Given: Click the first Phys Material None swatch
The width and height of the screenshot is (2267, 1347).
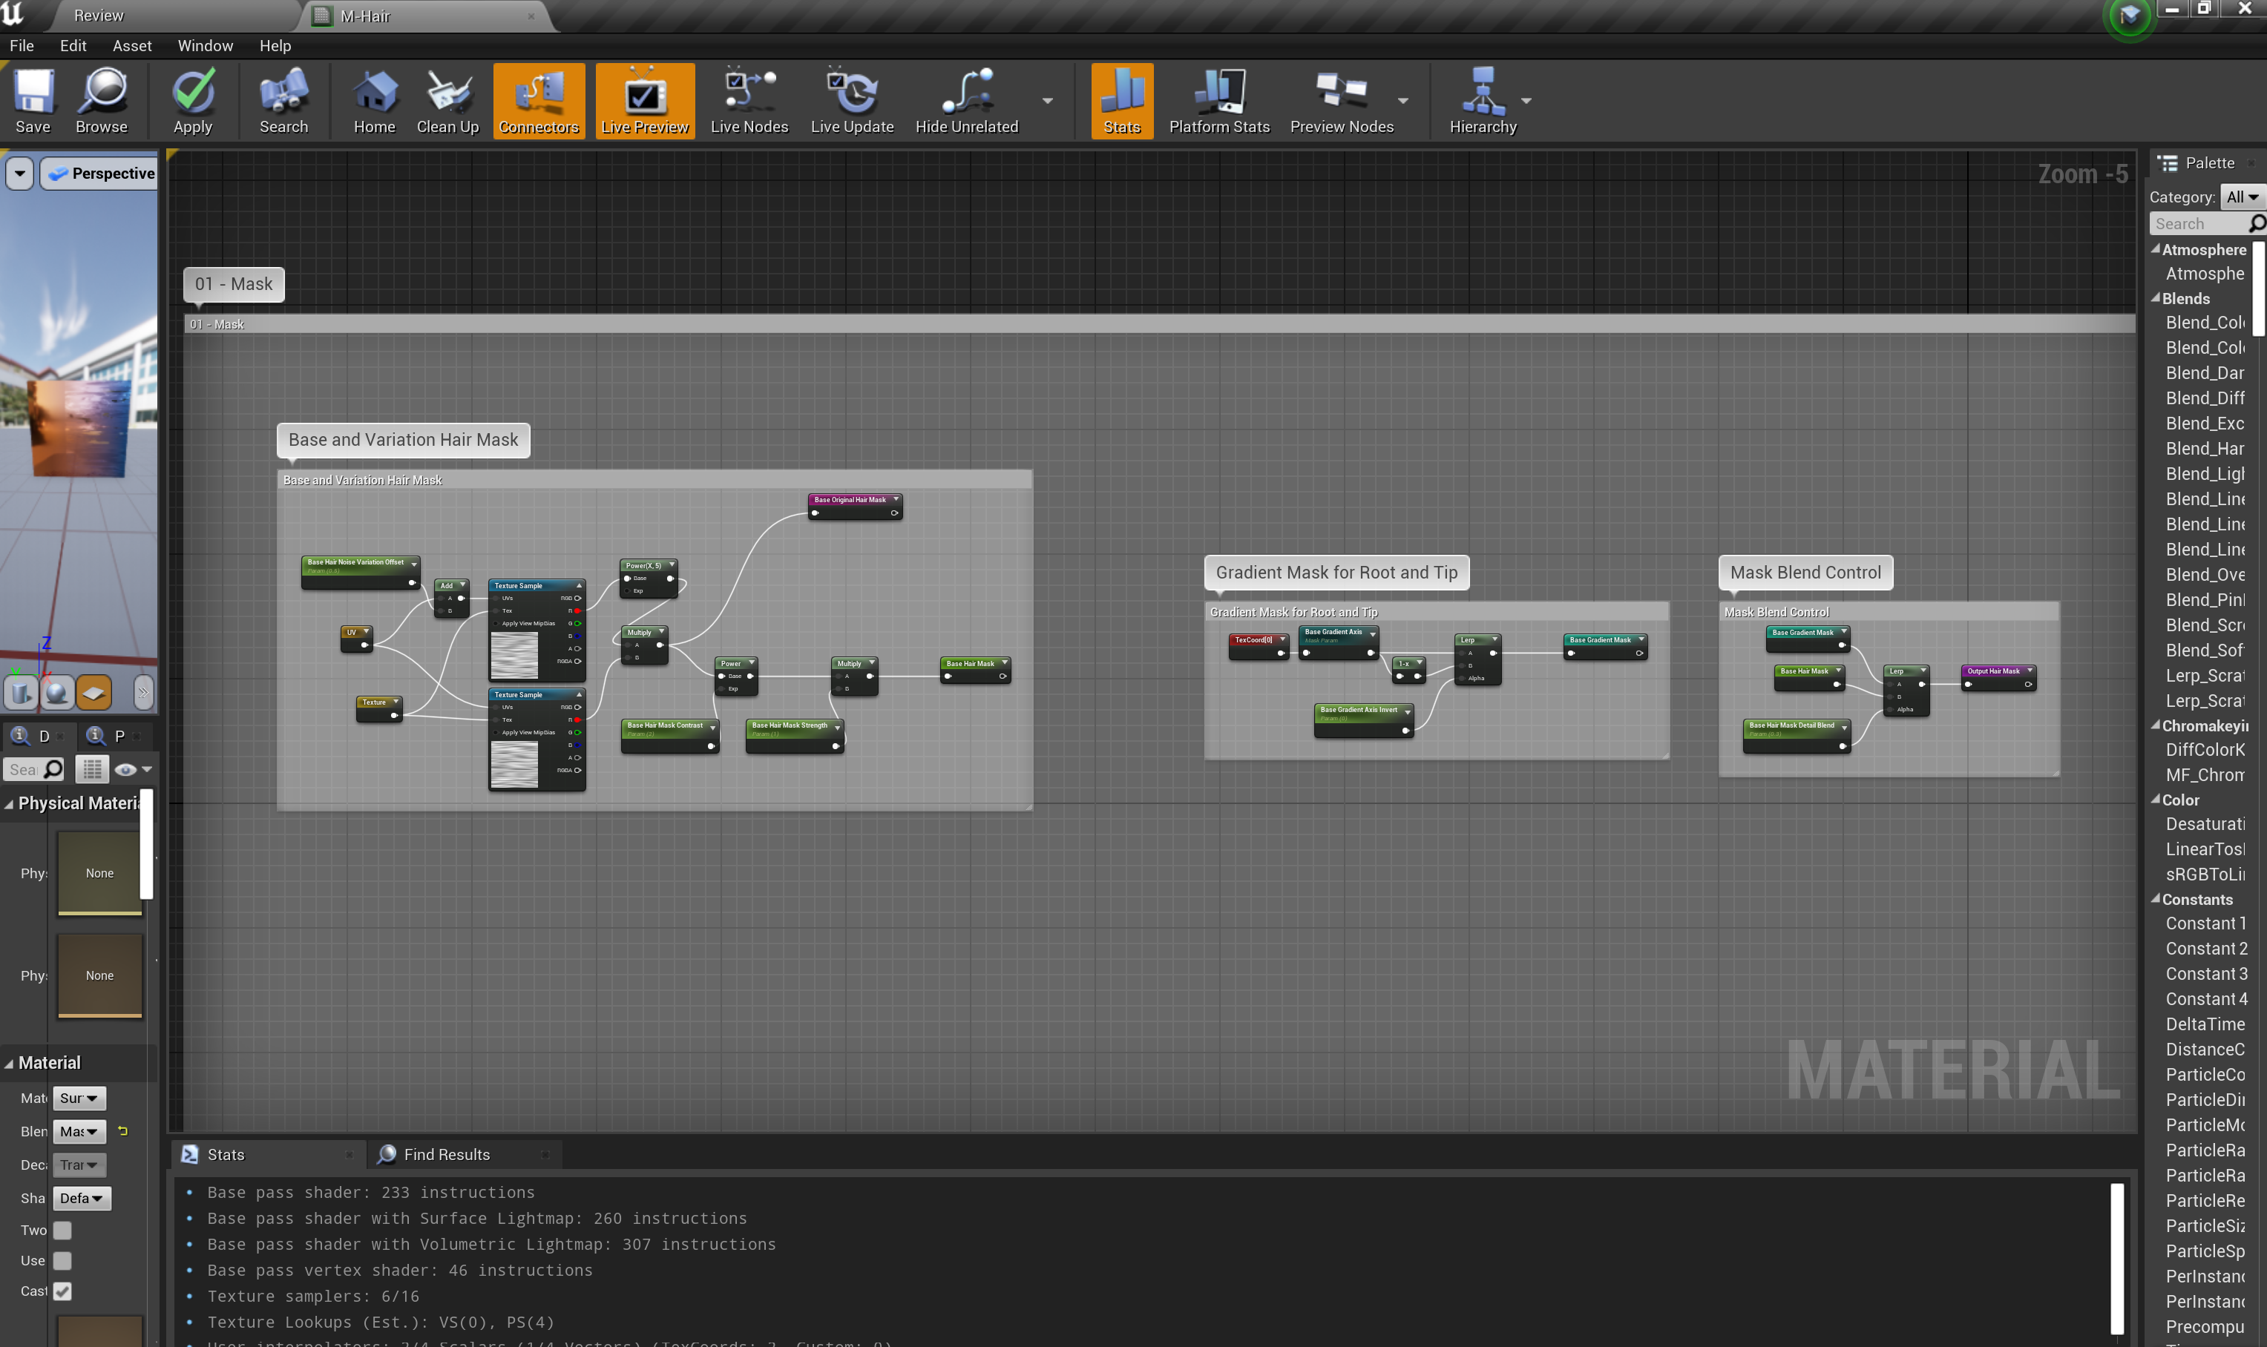Looking at the screenshot, I should click(x=100, y=873).
